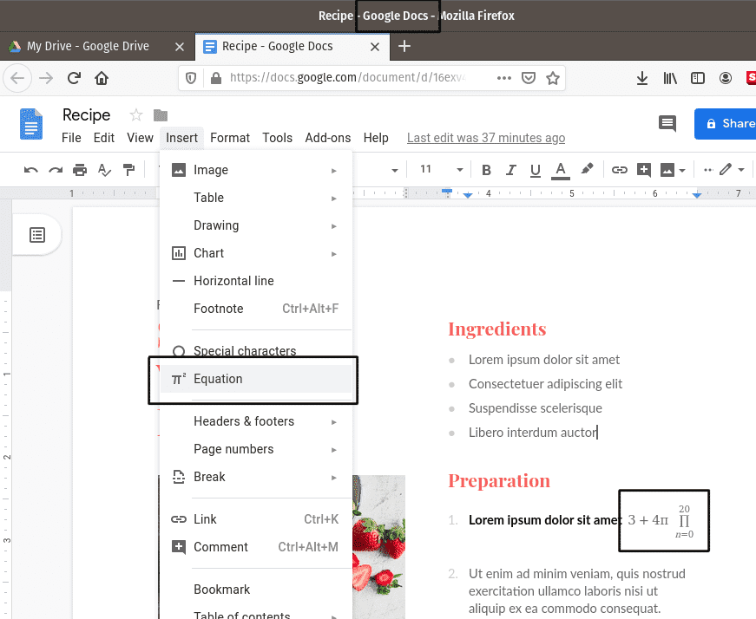Image resolution: width=756 pixels, height=619 pixels.
Task: Choose Equation from Insert menu
Action: tap(218, 379)
